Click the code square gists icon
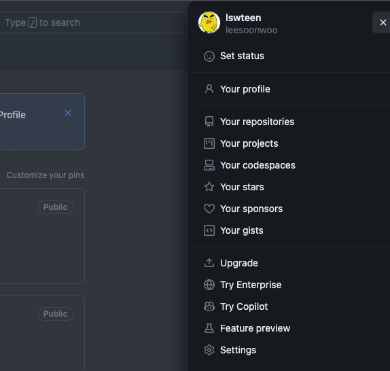The width and height of the screenshot is (390, 371). coord(209,230)
